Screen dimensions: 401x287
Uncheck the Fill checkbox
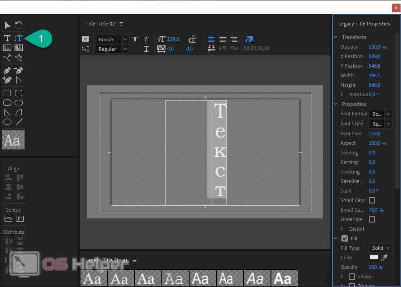point(345,238)
